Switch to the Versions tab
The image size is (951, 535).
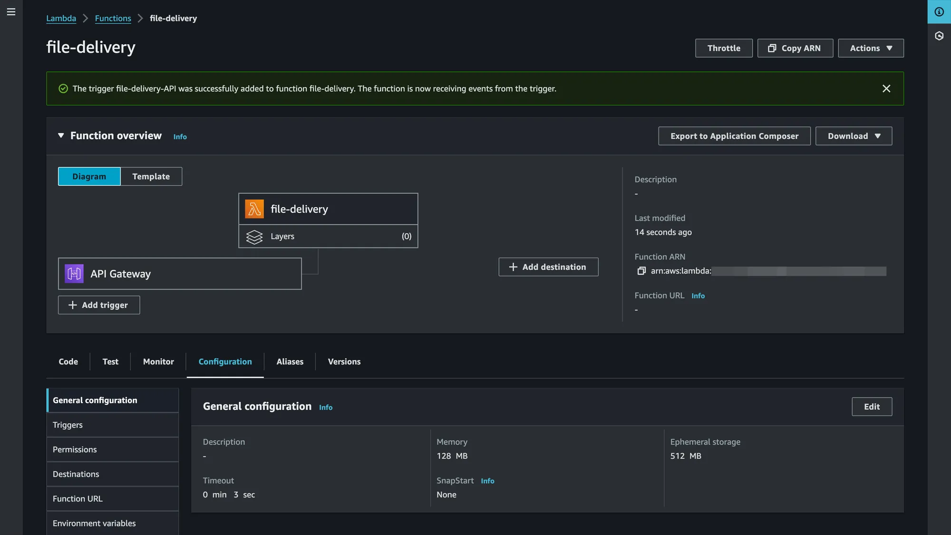[344, 362]
